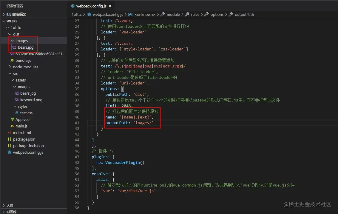The width and height of the screenshot is (338, 214).
Task: Open the module breadcrumb segment
Action: [x=173, y=14]
